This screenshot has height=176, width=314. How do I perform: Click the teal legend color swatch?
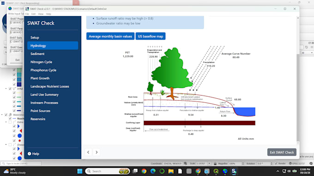[19, 74]
